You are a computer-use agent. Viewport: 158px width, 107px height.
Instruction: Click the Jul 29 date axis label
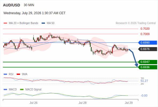[x=129, y=103]
